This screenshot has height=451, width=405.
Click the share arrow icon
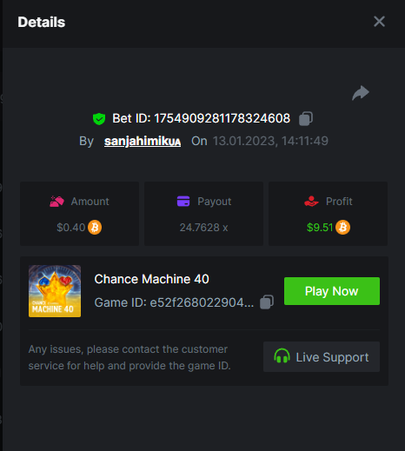coord(361,93)
